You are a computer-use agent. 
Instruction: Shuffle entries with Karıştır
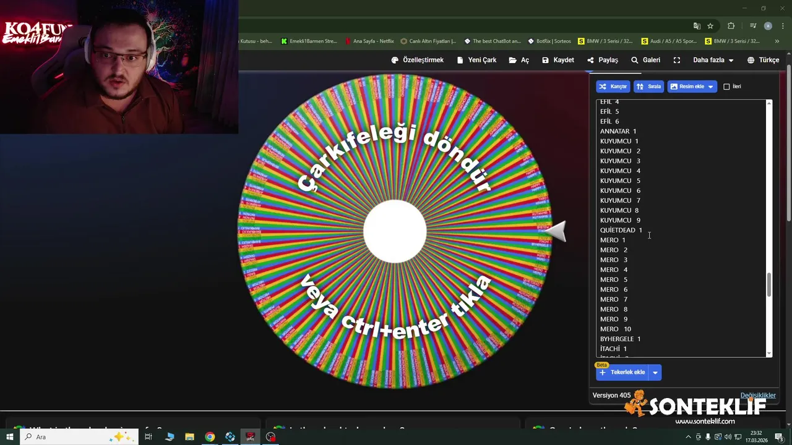pos(613,87)
